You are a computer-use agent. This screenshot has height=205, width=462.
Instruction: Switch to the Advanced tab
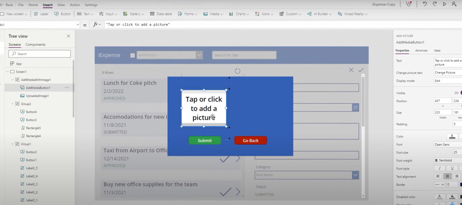point(421,51)
